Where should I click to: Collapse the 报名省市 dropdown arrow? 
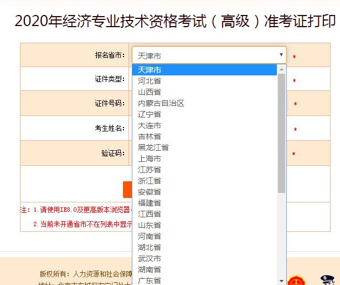pyautogui.click(x=281, y=55)
